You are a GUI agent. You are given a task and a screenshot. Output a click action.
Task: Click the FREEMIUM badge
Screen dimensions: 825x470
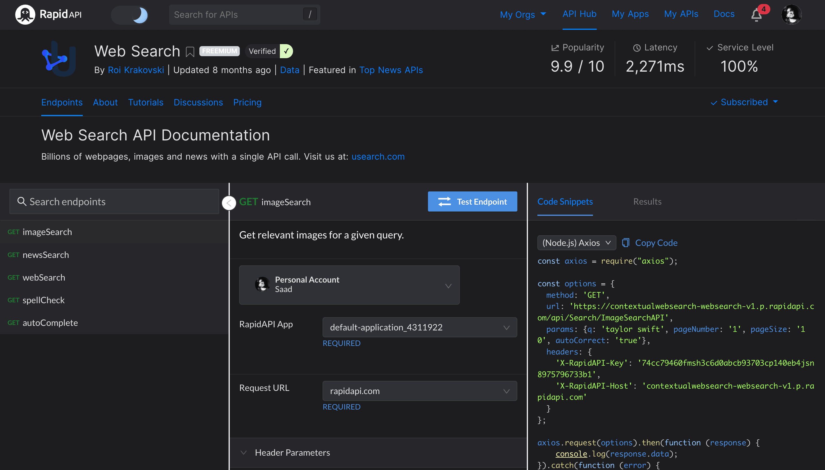[219, 51]
